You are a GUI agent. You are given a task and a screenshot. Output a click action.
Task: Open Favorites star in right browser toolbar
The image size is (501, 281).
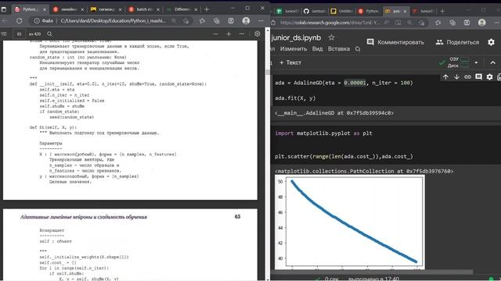[438, 23]
